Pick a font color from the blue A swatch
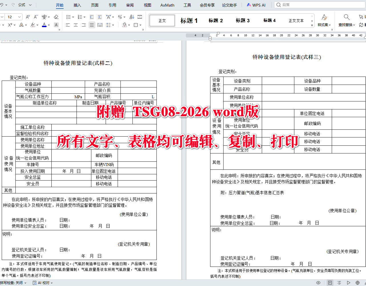Image resolution: width=366 pixels, height=286 pixels. 44,25
